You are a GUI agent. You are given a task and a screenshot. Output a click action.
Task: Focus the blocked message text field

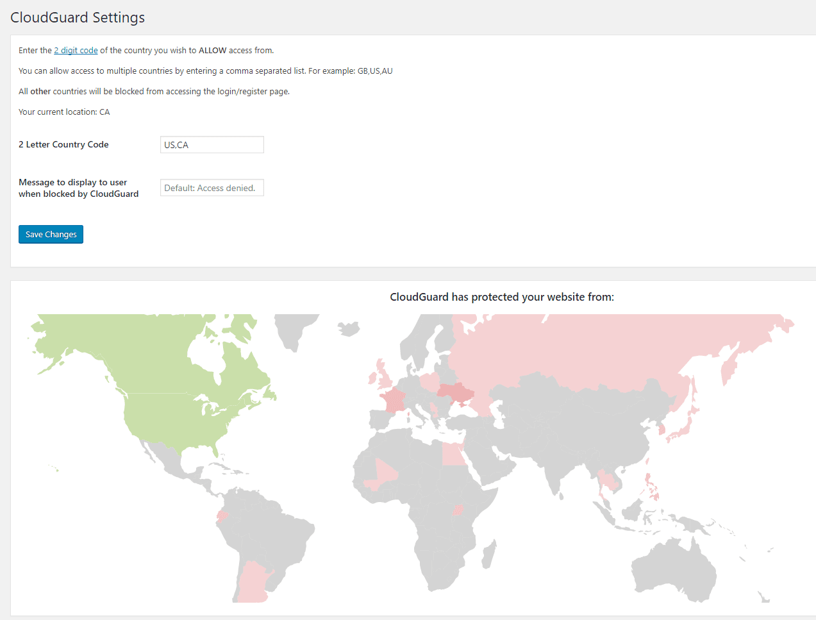[x=212, y=188]
